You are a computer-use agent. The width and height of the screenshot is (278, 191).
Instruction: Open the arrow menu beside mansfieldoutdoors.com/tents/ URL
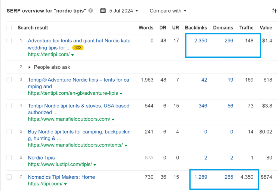click(x=126, y=145)
